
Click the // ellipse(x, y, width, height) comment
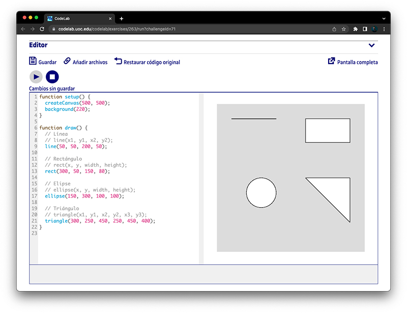(90, 190)
